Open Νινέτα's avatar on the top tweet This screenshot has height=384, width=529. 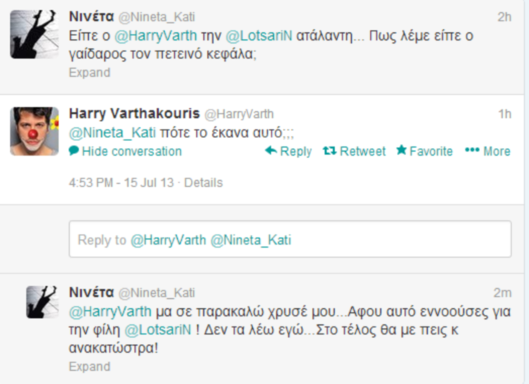[x=34, y=34]
